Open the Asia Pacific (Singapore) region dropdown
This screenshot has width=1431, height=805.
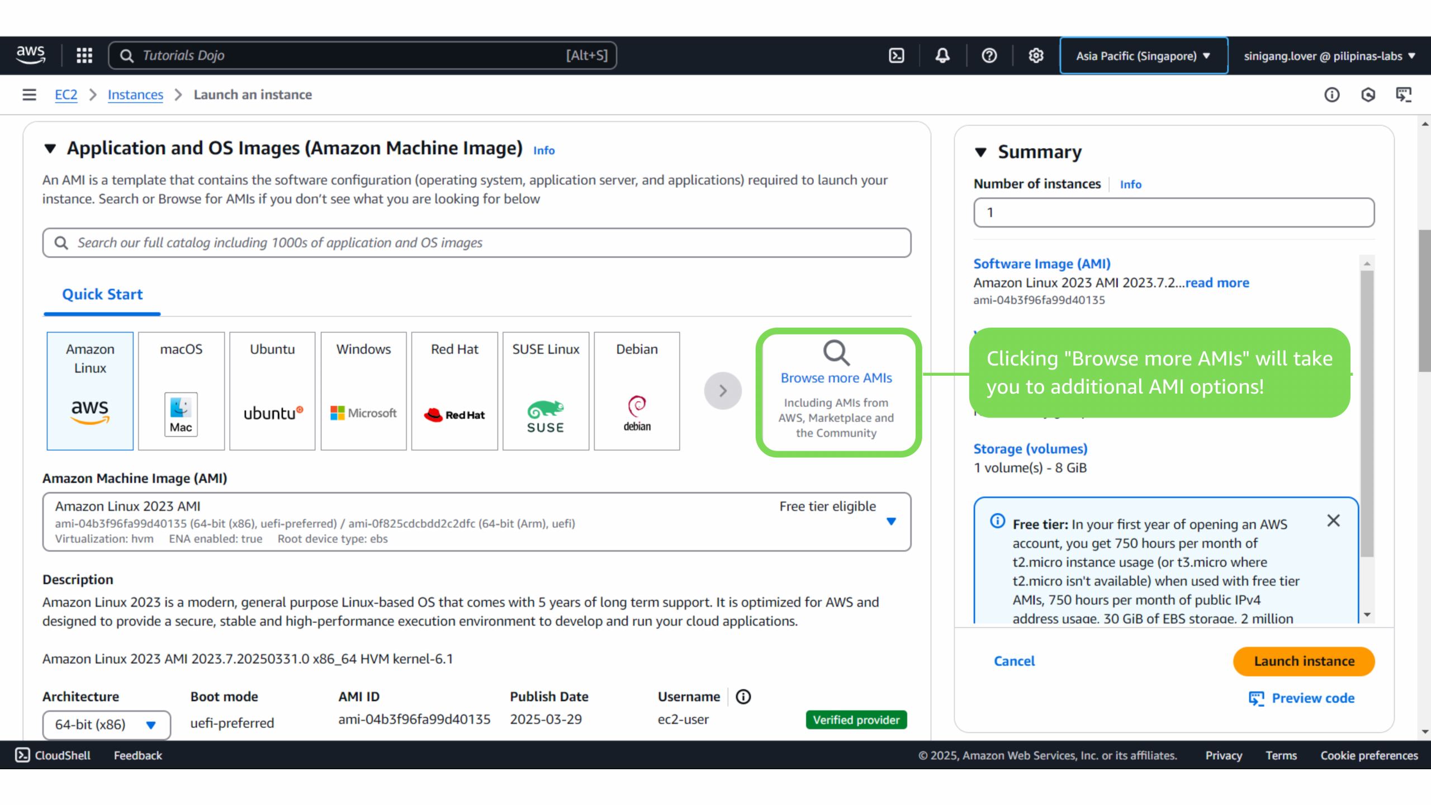click(1143, 56)
